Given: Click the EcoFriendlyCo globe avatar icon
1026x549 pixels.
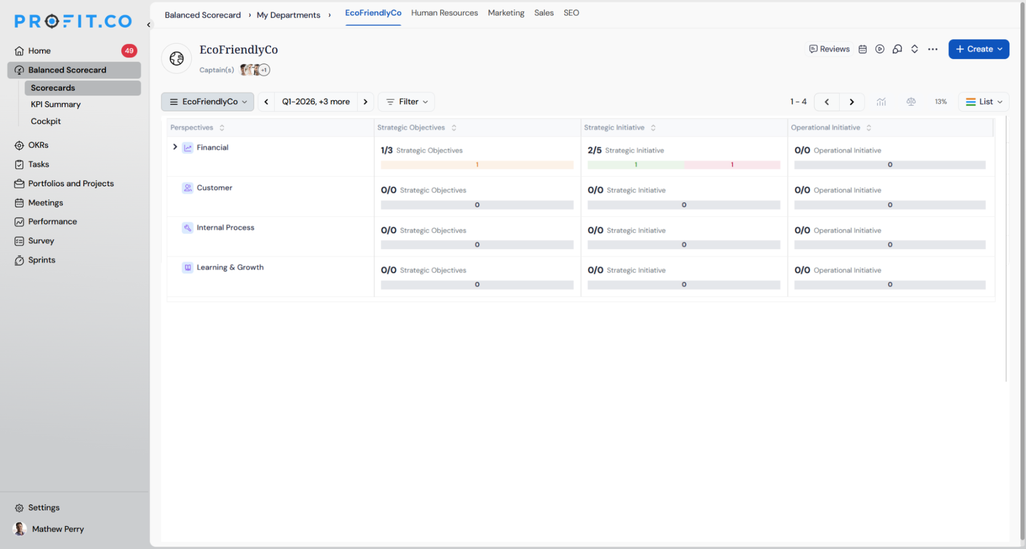Looking at the screenshot, I should coord(177,58).
